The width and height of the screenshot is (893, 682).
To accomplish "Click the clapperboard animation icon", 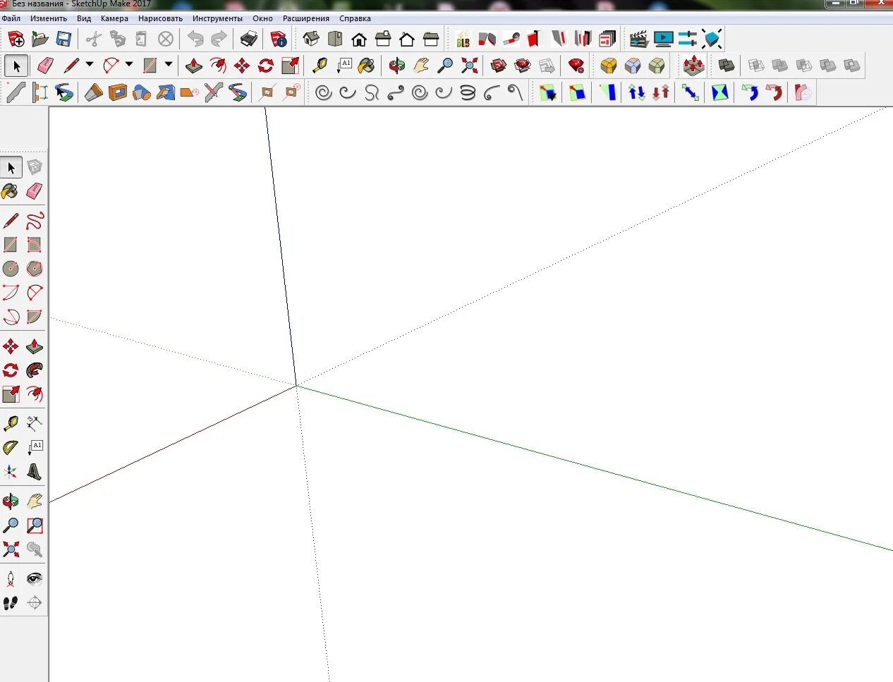I will point(639,39).
